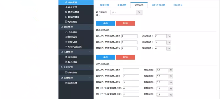The width and height of the screenshot is (220, 99).
Task: Focus the 拿十五代 奖励加速 field
Action: coord(162,95)
